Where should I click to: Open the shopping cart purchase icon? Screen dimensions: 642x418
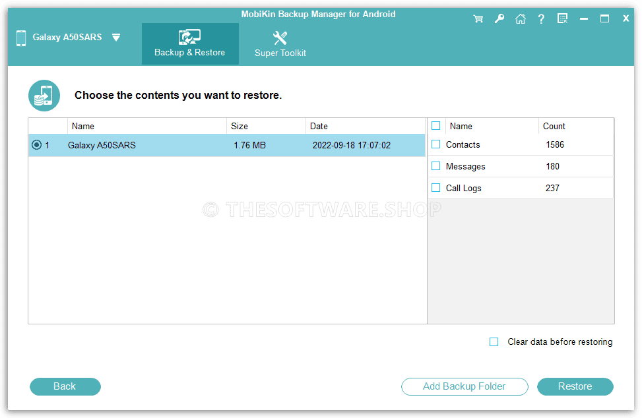pos(478,19)
